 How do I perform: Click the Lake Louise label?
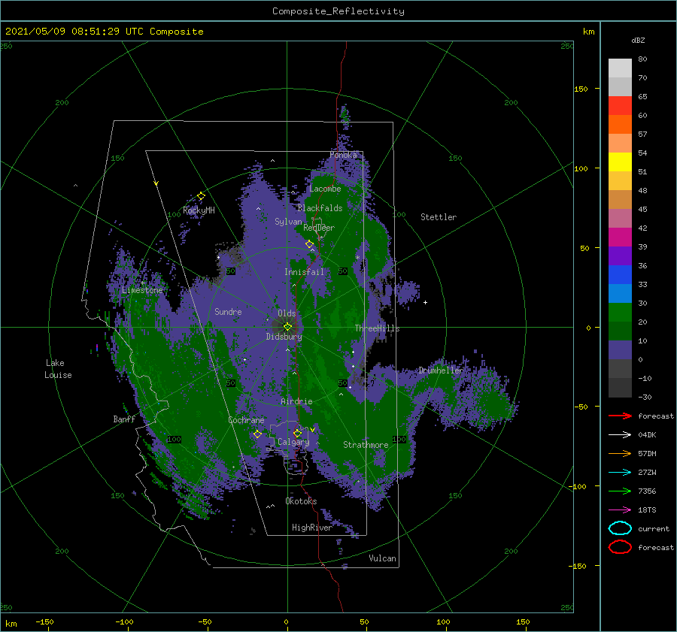58,369
